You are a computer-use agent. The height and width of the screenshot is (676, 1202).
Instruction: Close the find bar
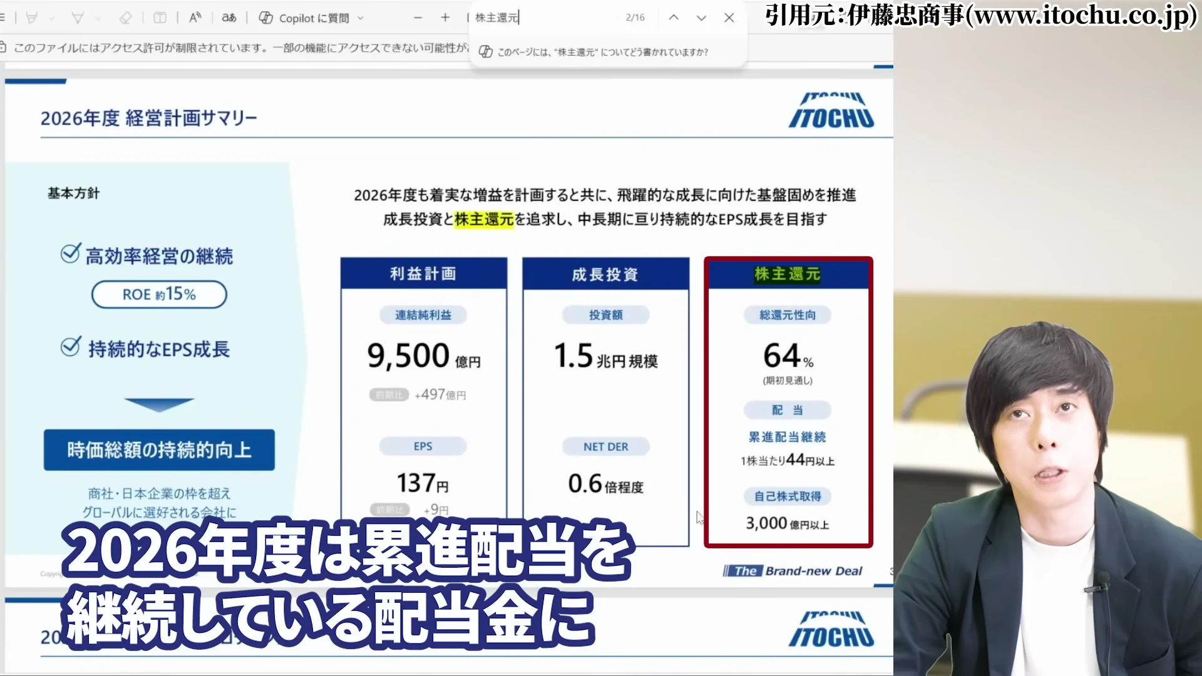pyautogui.click(x=729, y=18)
